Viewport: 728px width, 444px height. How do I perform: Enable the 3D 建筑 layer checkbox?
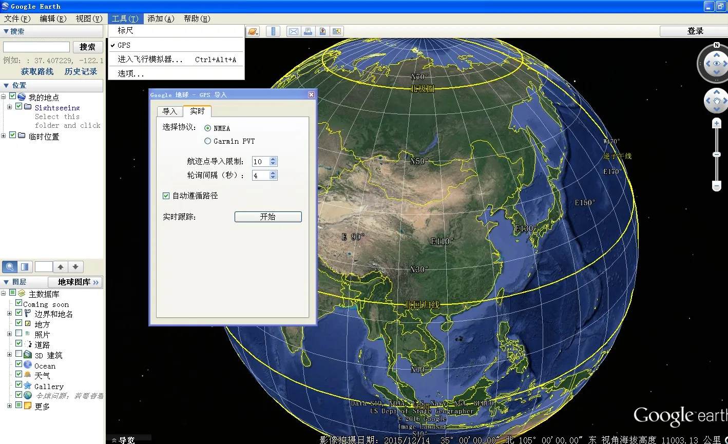point(19,354)
